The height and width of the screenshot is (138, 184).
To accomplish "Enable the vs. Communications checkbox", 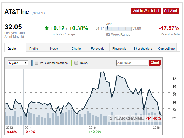I will point(37,63).
